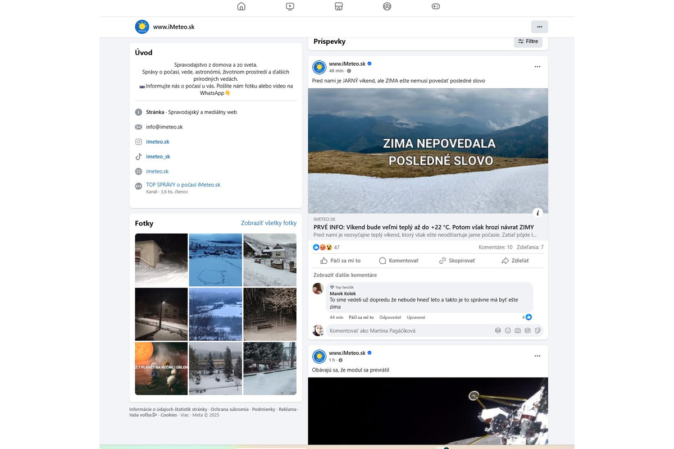
Task: Insert an avatar sticker in comment box
Action: [x=498, y=331]
